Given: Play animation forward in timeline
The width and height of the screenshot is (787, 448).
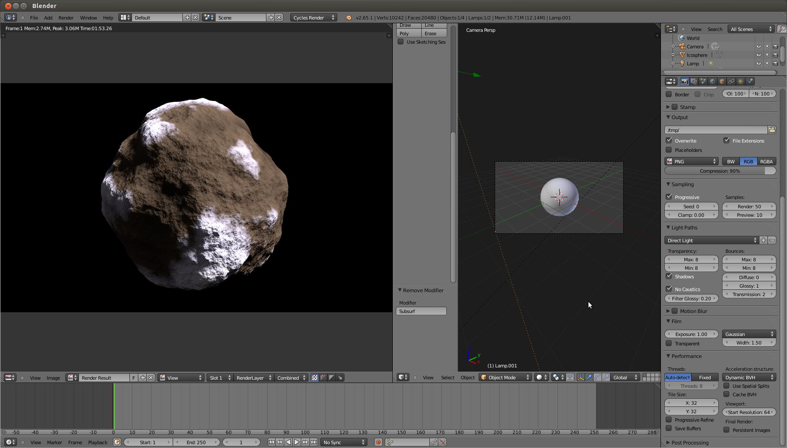Looking at the screenshot, I should [x=297, y=442].
